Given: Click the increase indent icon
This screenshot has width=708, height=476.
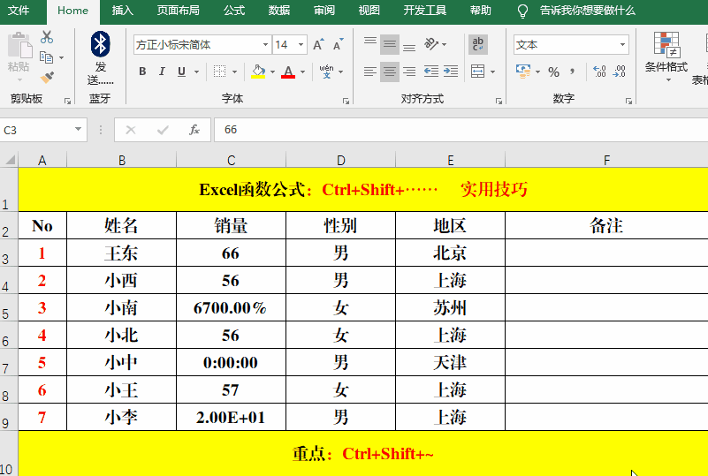Looking at the screenshot, I should pyautogui.click(x=453, y=72).
